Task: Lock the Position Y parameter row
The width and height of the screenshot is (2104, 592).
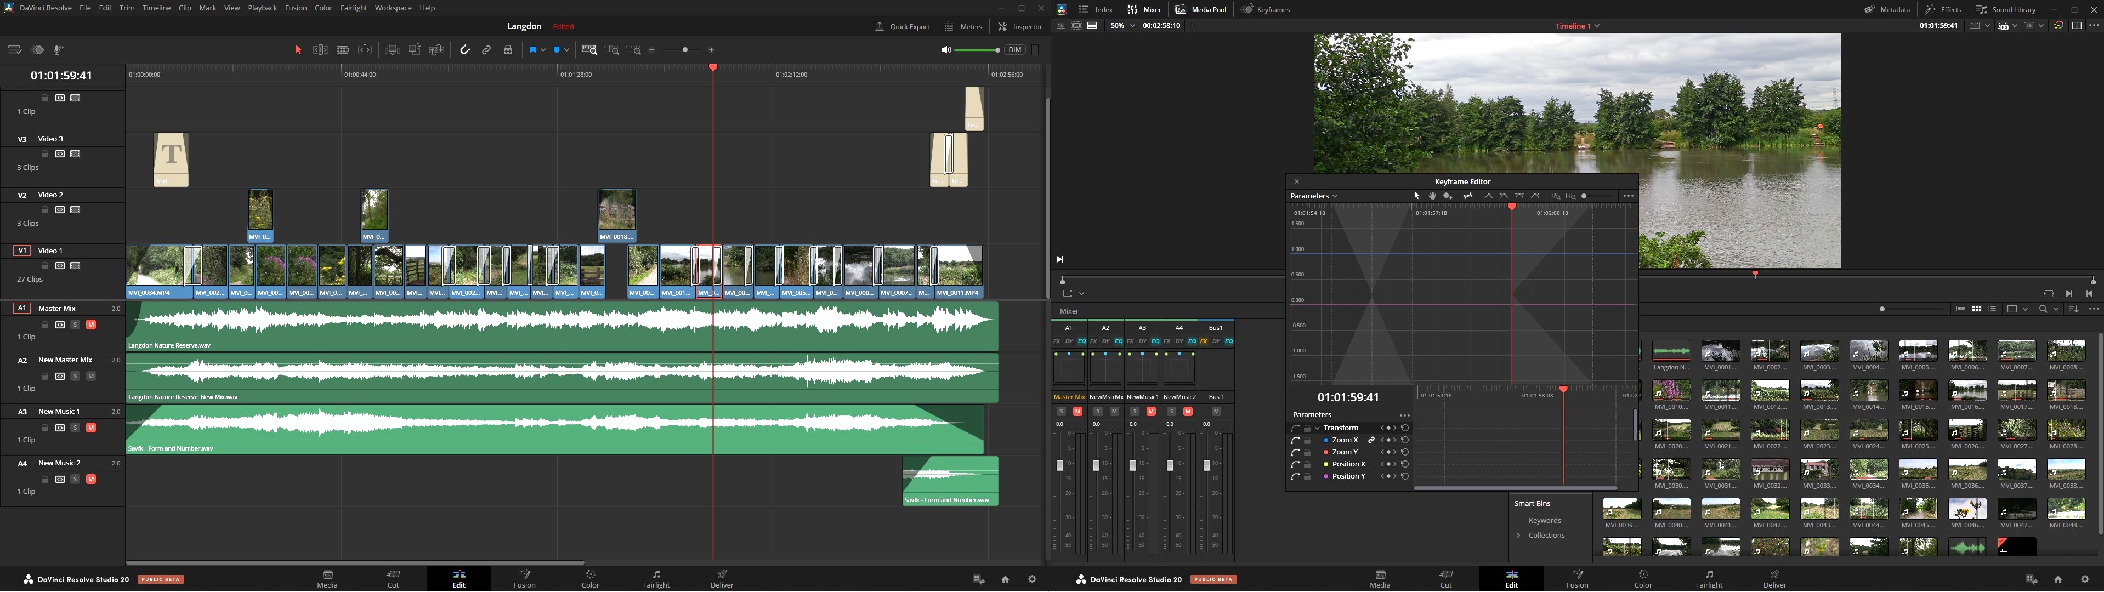Action: coord(1307,477)
